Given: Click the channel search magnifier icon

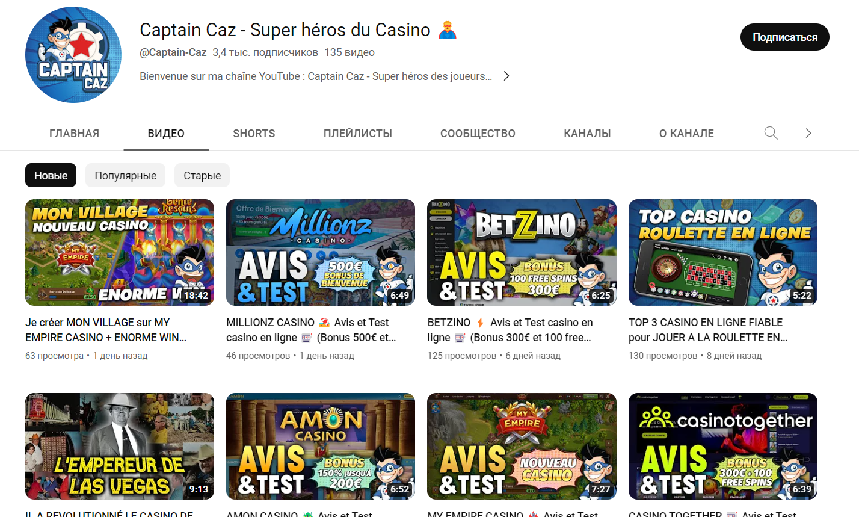Looking at the screenshot, I should click(x=771, y=133).
